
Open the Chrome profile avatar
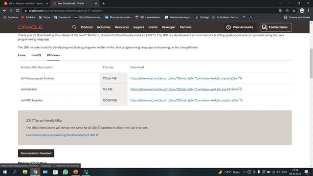coord(302,11)
